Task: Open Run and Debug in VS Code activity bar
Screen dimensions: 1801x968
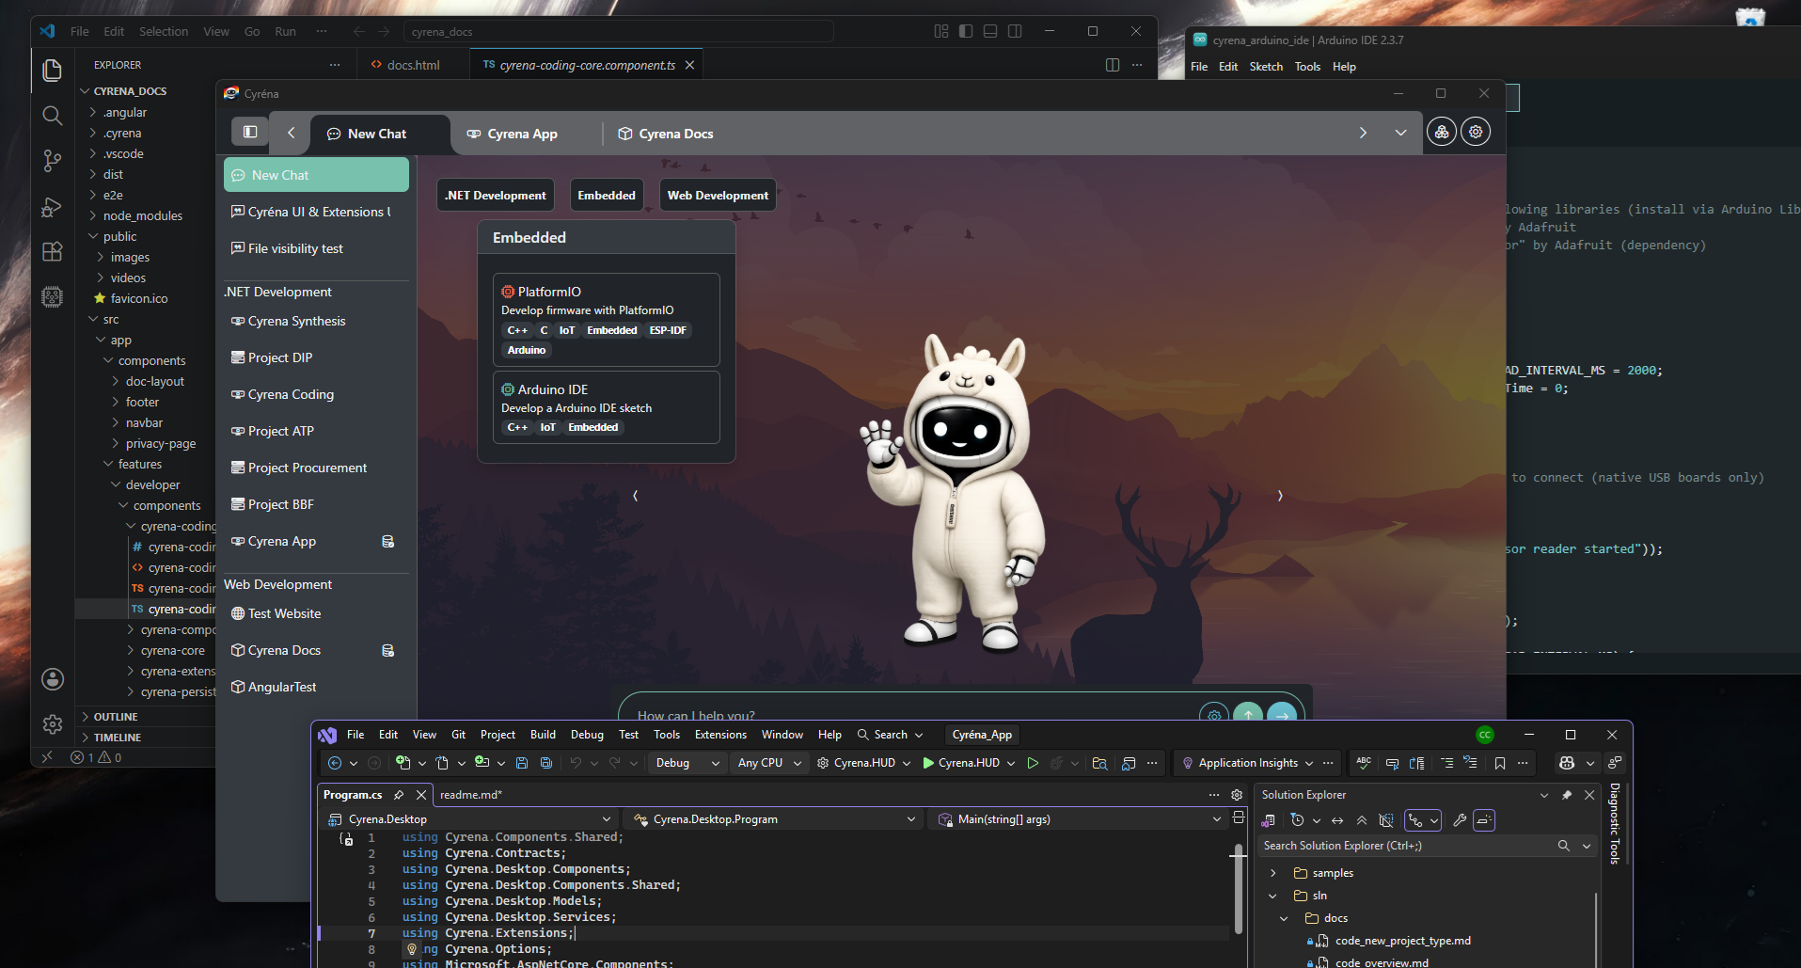Action: coord(53,207)
